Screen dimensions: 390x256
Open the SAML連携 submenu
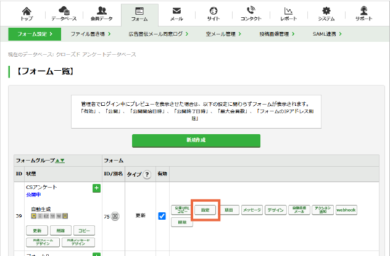327,34
